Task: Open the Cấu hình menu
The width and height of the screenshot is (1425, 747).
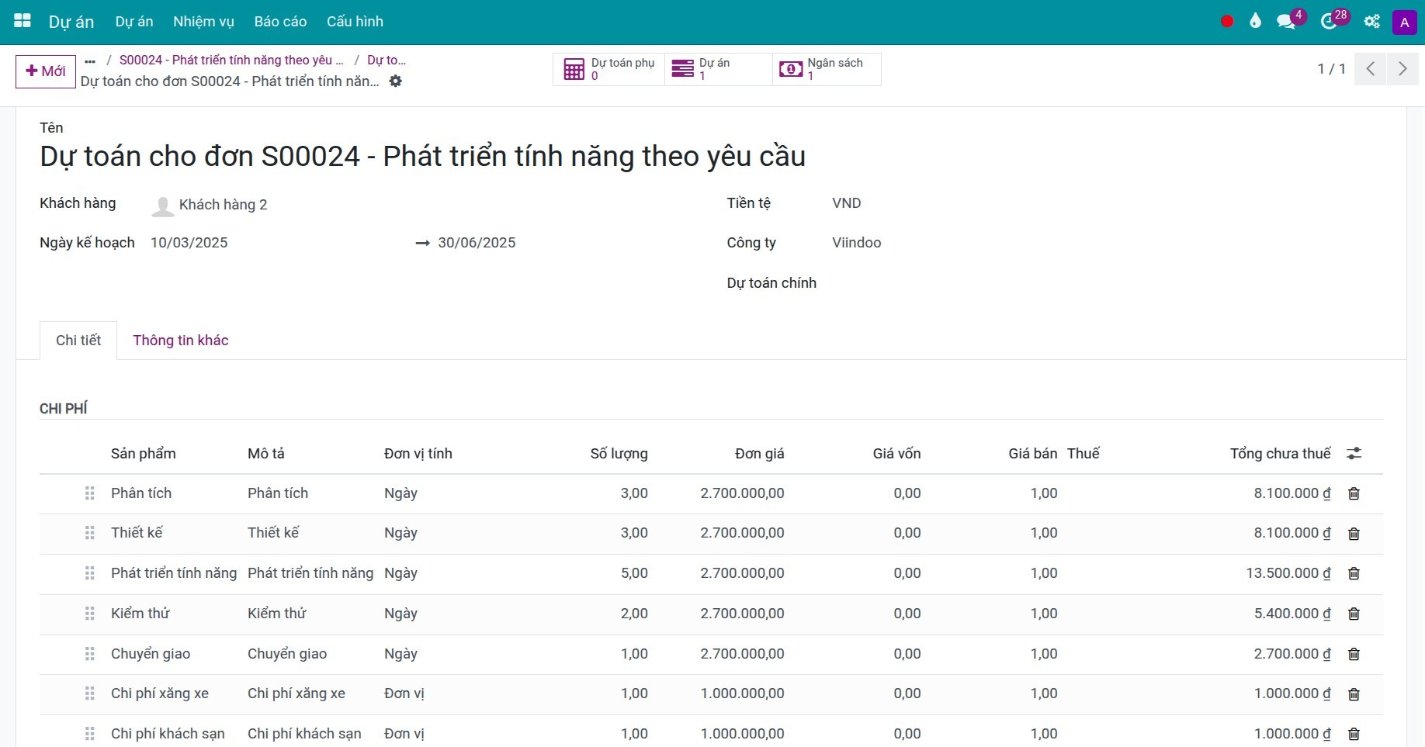Action: click(x=355, y=22)
